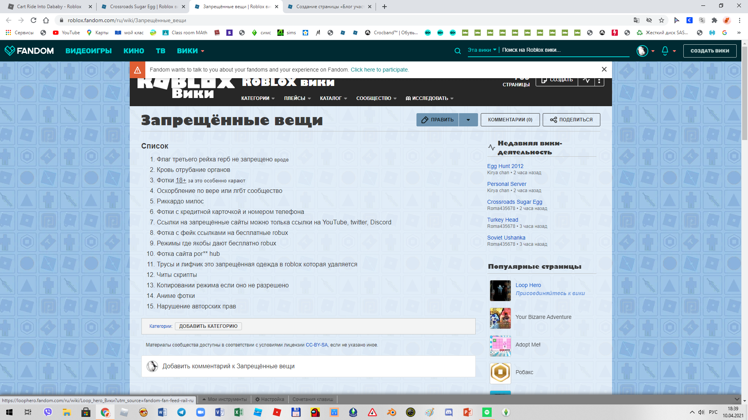This screenshot has width=748, height=420.
Task: Open КИНО in Fandom navigation
Action: 134,51
